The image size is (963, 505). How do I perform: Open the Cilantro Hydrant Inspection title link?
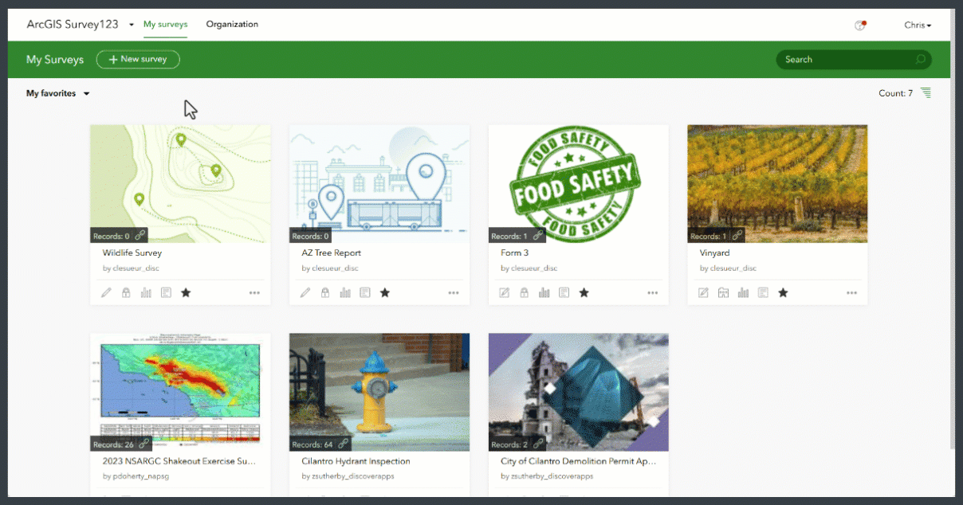[356, 461]
